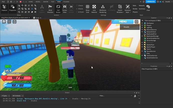Clear the Output log with broom icon
173x108 pixels.
tap(135, 96)
